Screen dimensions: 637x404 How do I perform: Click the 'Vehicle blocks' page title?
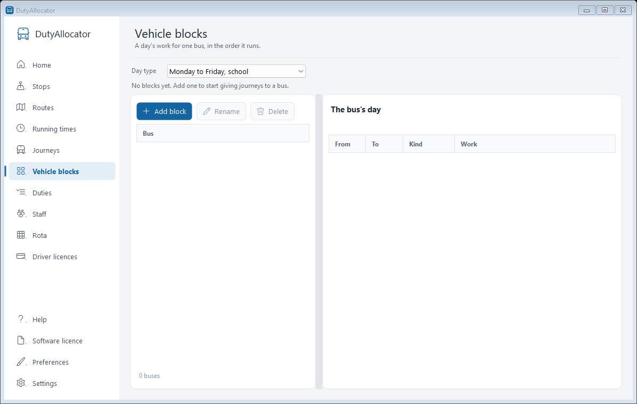click(171, 34)
